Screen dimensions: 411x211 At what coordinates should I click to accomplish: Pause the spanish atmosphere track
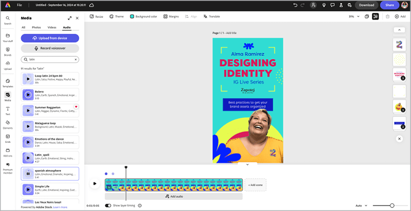(x=27, y=173)
